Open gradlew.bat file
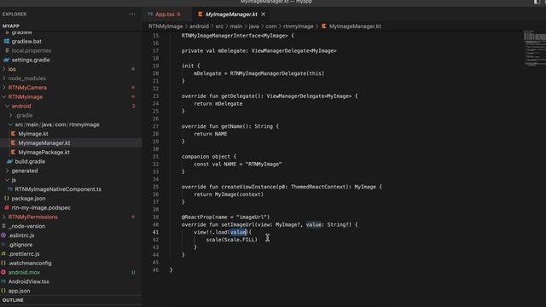Viewport: 546px width, 307px height. (26, 41)
